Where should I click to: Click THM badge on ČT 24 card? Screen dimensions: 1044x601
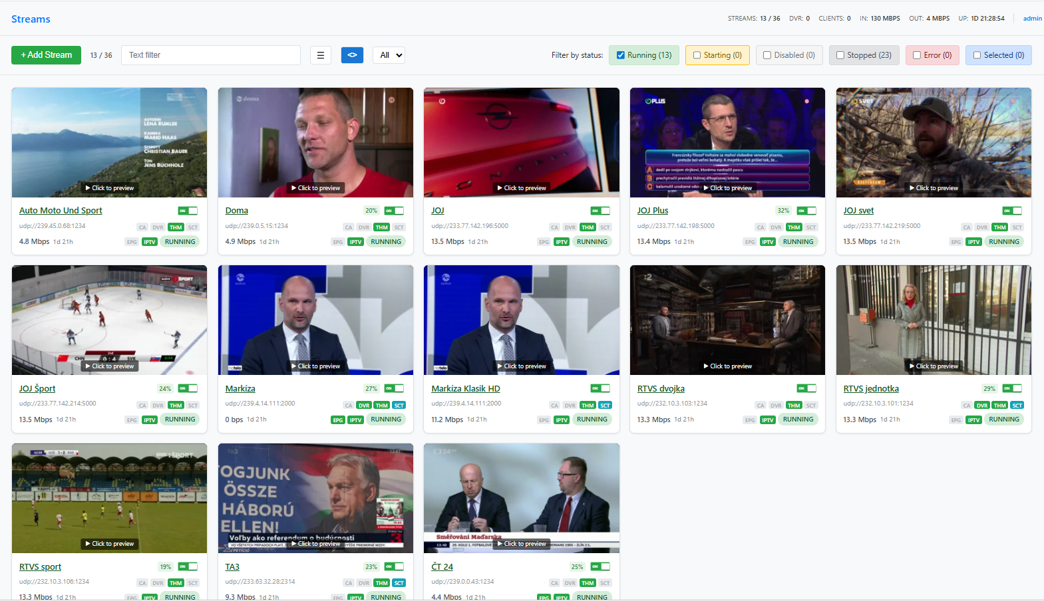pos(588,584)
